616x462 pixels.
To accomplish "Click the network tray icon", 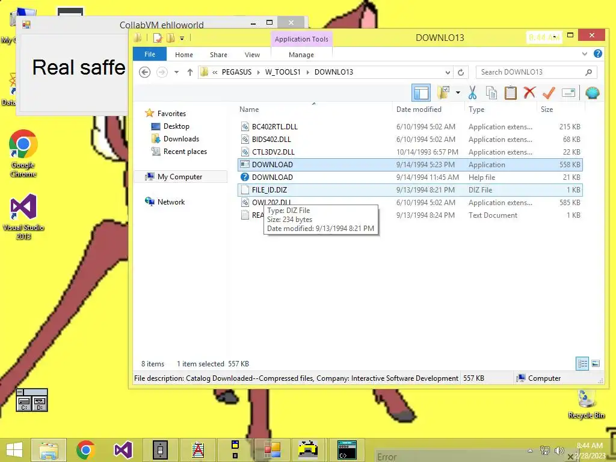I will click(x=545, y=451).
